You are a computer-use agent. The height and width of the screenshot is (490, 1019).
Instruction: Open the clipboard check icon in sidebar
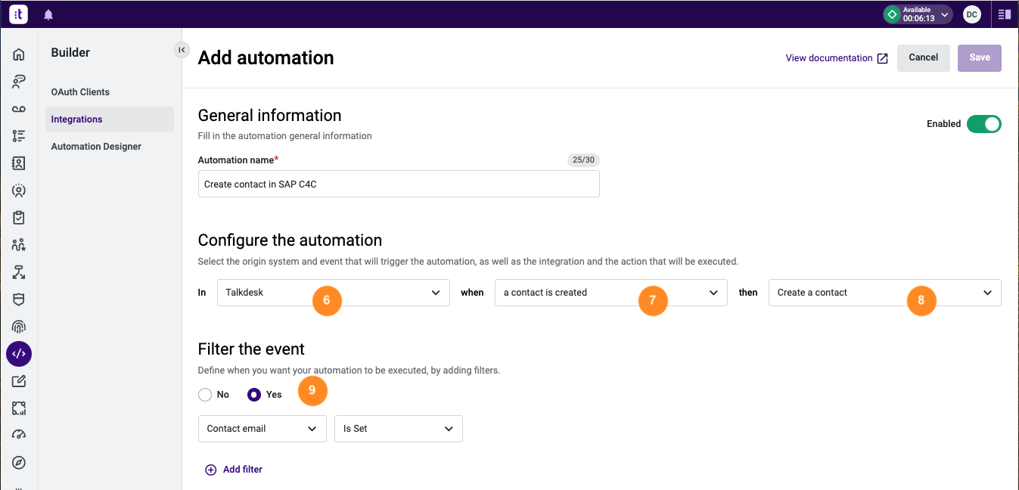tap(19, 218)
